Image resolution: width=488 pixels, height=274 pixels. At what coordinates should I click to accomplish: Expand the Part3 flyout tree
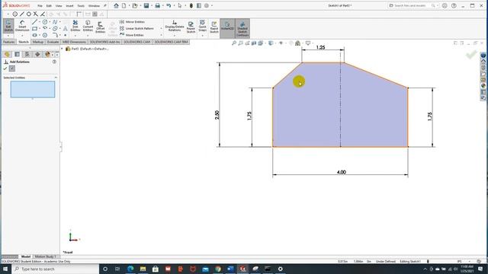62,49
